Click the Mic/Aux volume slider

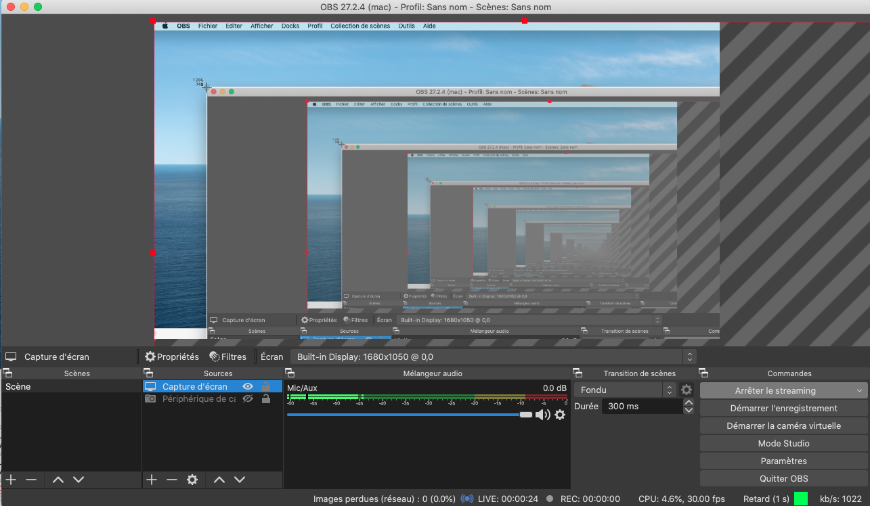click(410, 415)
